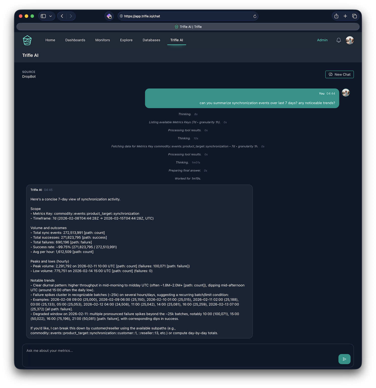Select the Explore tab
This screenshot has height=388, width=376.
pyautogui.click(x=126, y=40)
